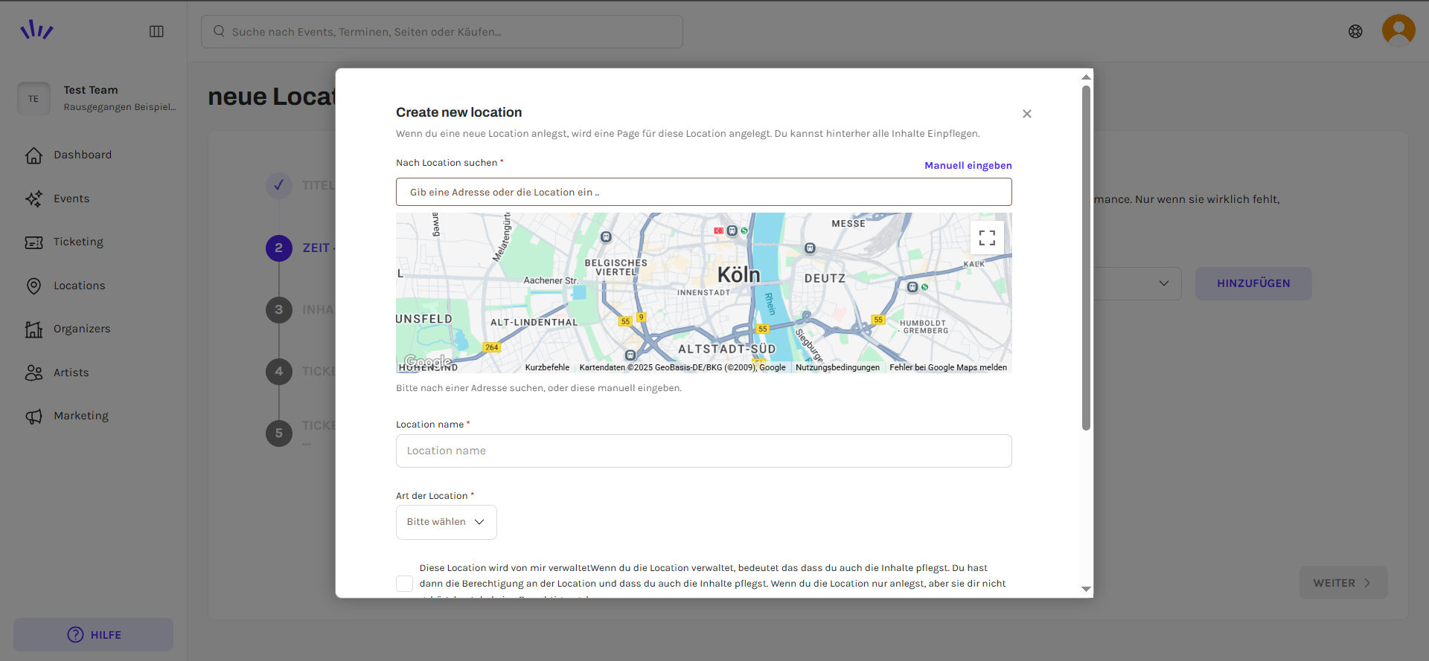Open the Art der Location dropdown
Viewport: 1429px width, 661px height.
[447, 522]
